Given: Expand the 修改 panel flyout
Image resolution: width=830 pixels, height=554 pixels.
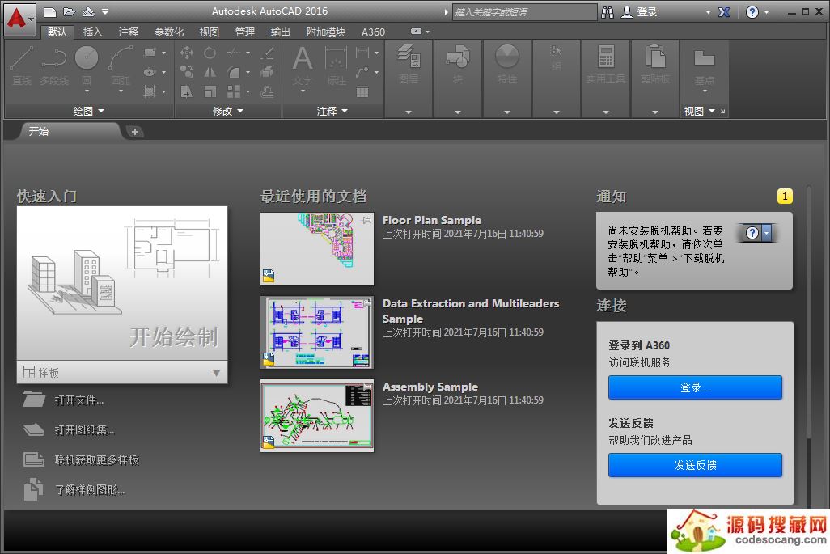Looking at the screenshot, I should tap(228, 111).
